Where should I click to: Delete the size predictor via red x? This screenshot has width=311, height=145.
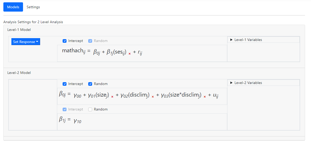tap(112, 97)
